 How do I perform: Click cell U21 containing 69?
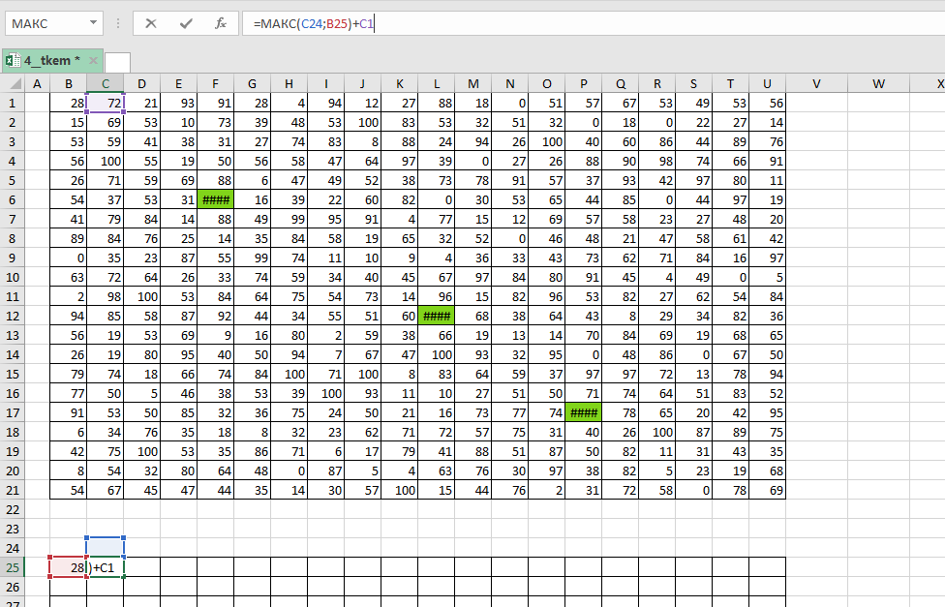(767, 490)
